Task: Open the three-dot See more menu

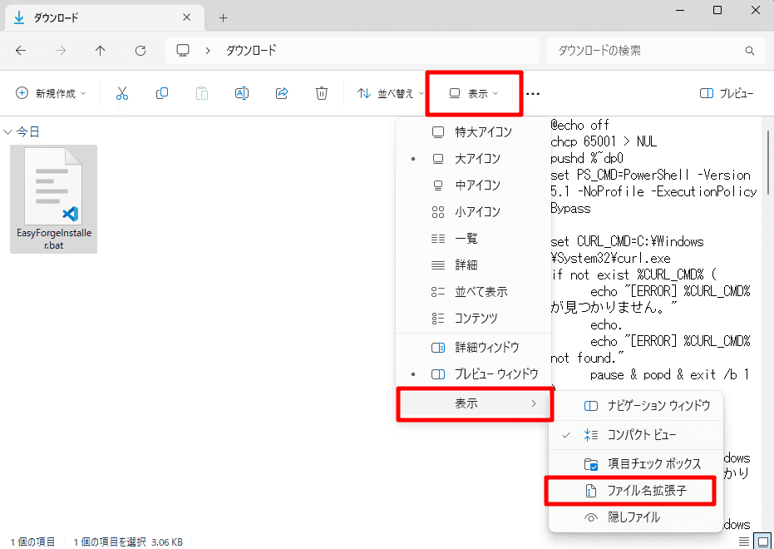Action: click(x=533, y=94)
